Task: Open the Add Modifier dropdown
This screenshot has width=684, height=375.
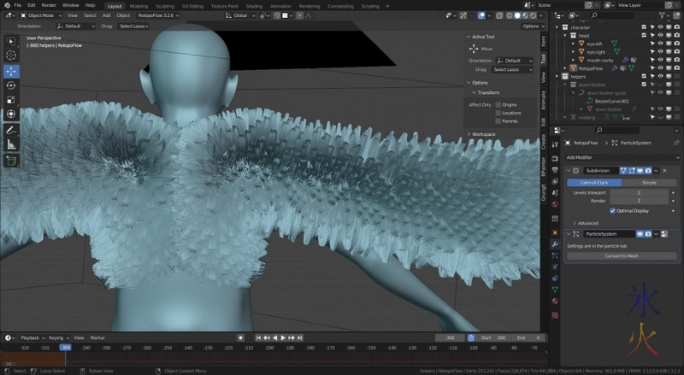Action: point(622,157)
